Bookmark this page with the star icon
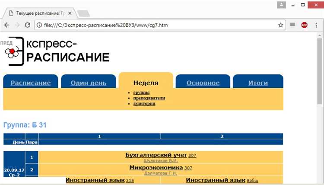The height and width of the screenshot is (185, 324). [280, 25]
